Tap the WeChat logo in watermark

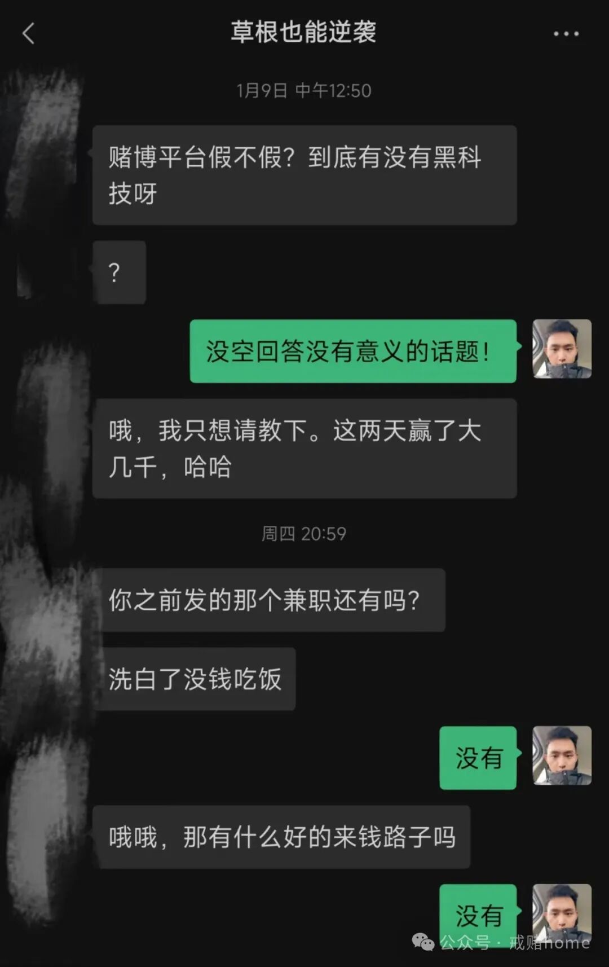coord(423,942)
